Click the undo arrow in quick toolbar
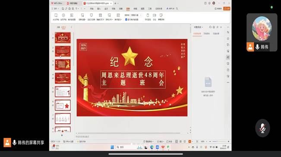 [76, 9]
